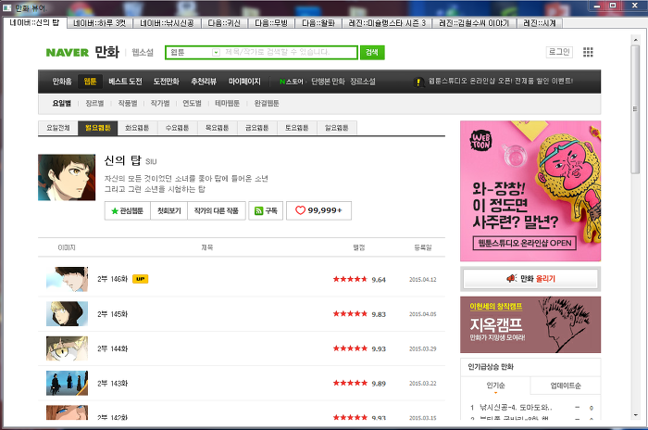The height and width of the screenshot is (430, 648).
Task: Click the 지옥캠프 banner
Action: click(530, 324)
